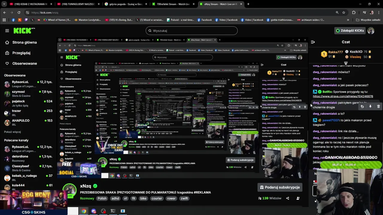Screen dimensions: 383x215
Task: Click Podaruj subskrypcje below the outermost stream
Action: pyautogui.click(x=280, y=187)
